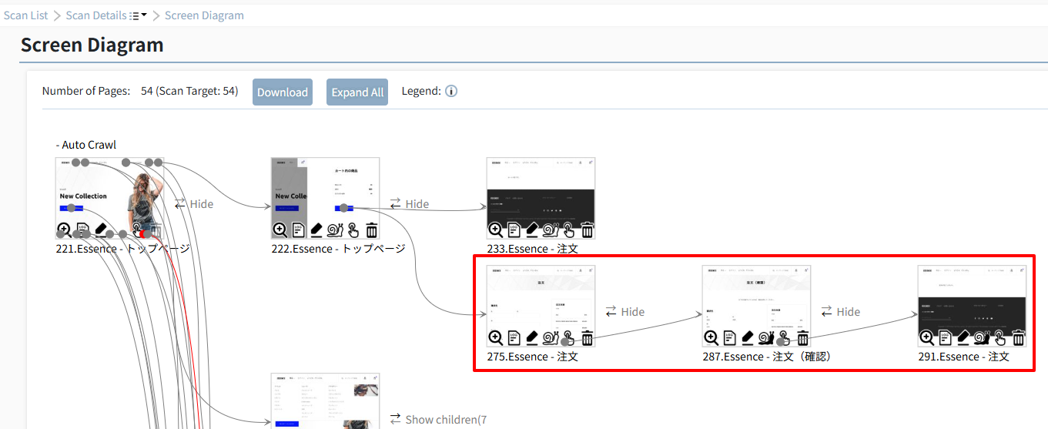This screenshot has height=429, width=1048.
Task: Open the log icon on page 287
Action: (729, 337)
